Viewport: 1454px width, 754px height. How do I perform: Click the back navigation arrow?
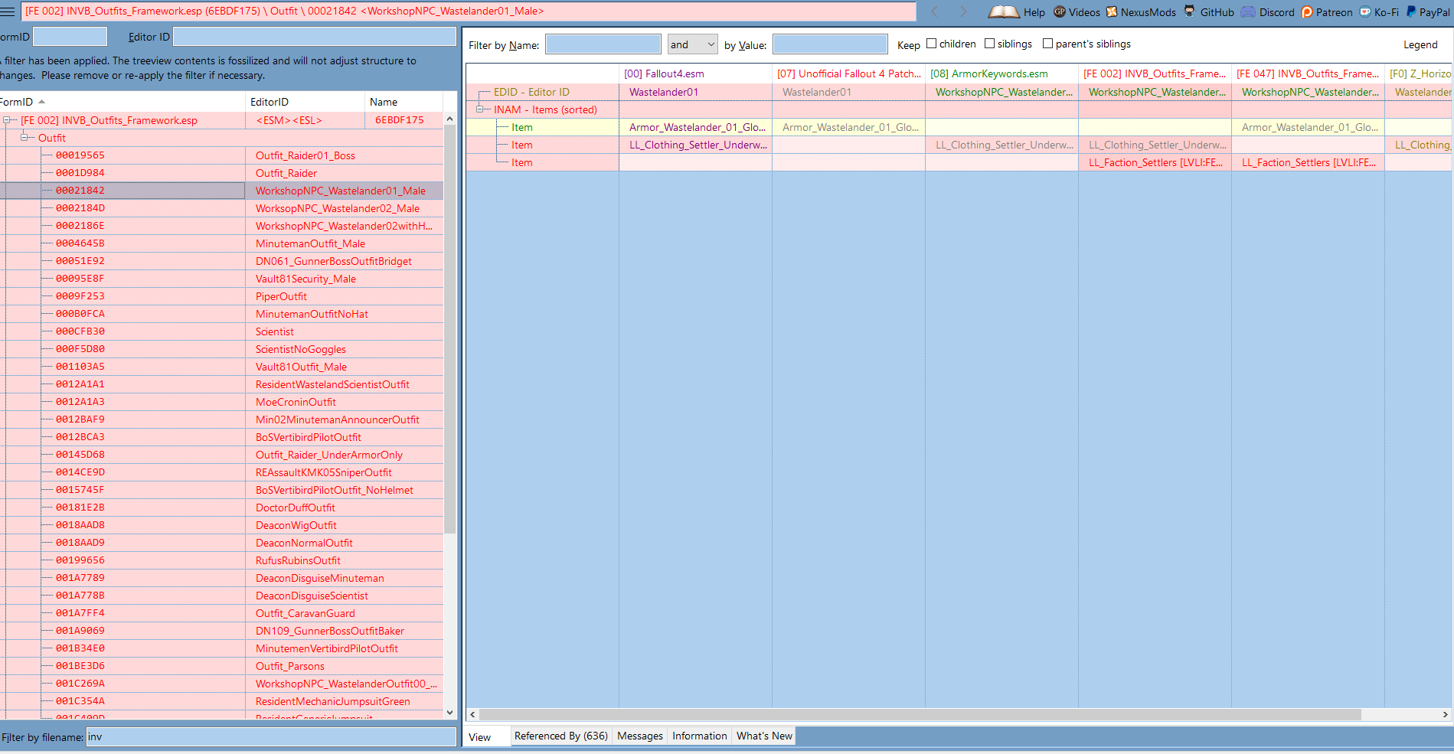click(934, 11)
